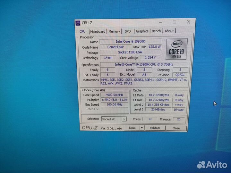Click the Multiplier value x 49.0 (8.0 - 51.0)
231x173 pixels.
pyautogui.click(x=115, y=100)
